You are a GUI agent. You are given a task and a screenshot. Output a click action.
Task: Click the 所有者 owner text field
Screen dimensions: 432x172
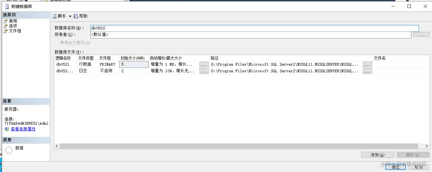251,35
